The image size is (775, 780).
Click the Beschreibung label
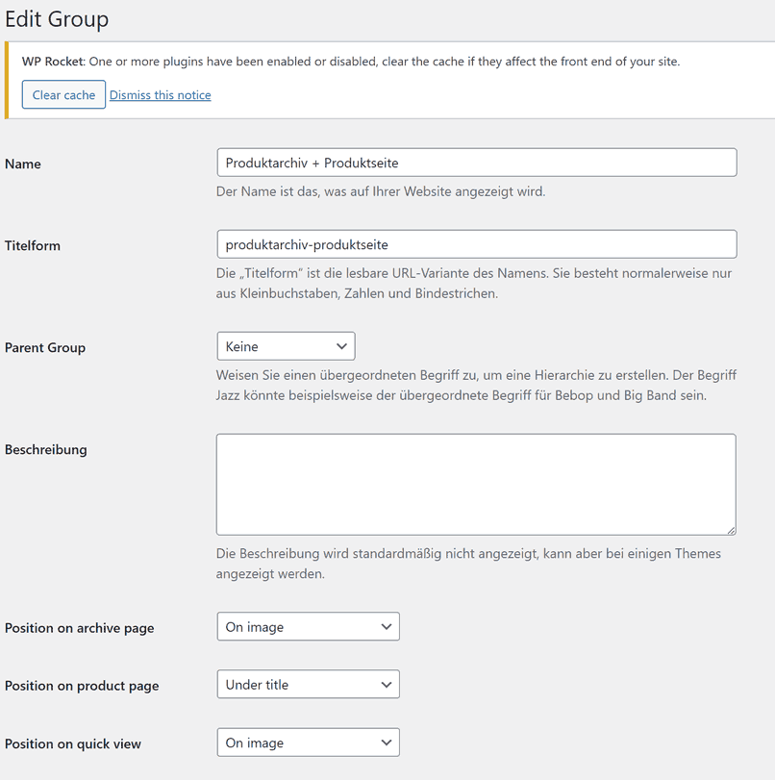[46, 450]
